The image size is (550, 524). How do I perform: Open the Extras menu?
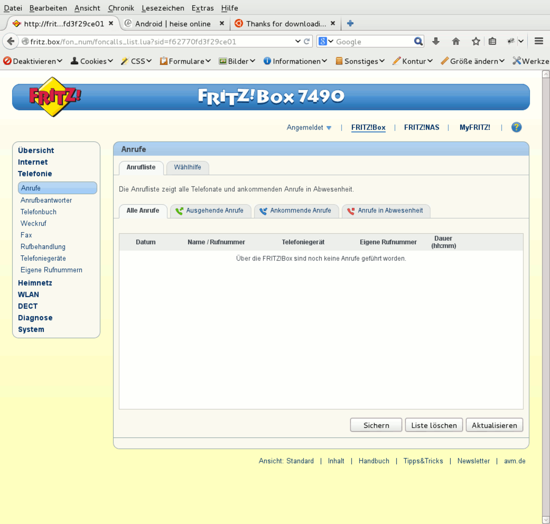click(202, 8)
